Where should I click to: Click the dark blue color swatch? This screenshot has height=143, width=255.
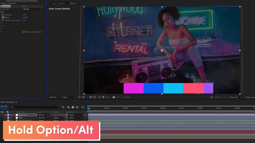point(153,88)
